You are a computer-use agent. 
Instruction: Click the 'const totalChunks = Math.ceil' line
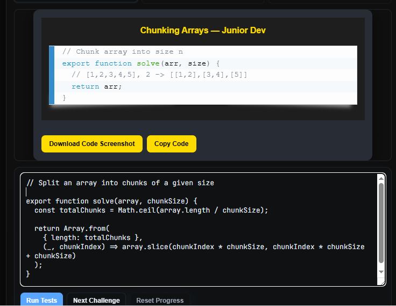[151, 210]
